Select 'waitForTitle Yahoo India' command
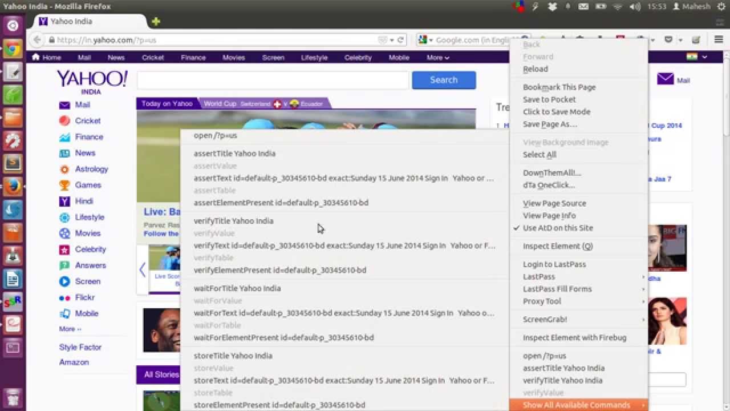The height and width of the screenshot is (411, 730). tap(344, 288)
